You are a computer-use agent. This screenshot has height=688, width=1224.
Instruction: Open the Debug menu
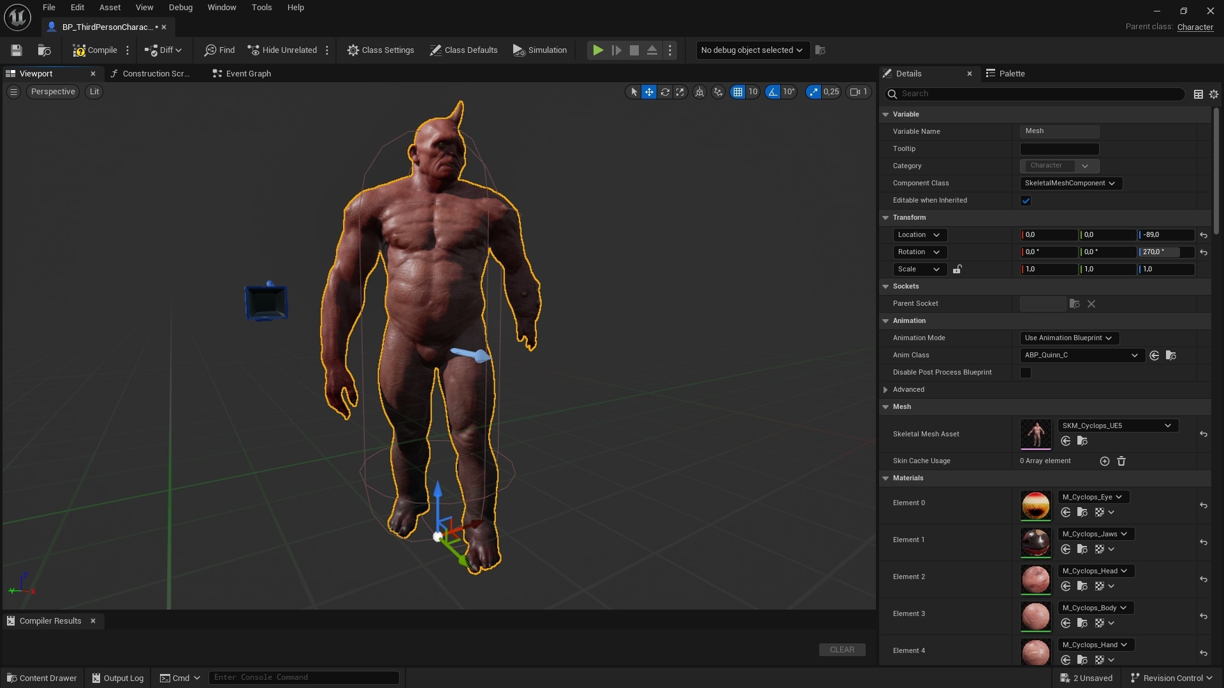click(x=180, y=8)
